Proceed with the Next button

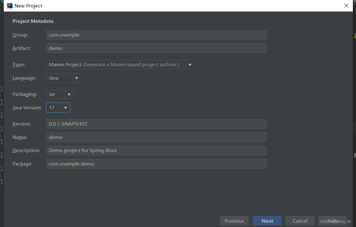267,221
